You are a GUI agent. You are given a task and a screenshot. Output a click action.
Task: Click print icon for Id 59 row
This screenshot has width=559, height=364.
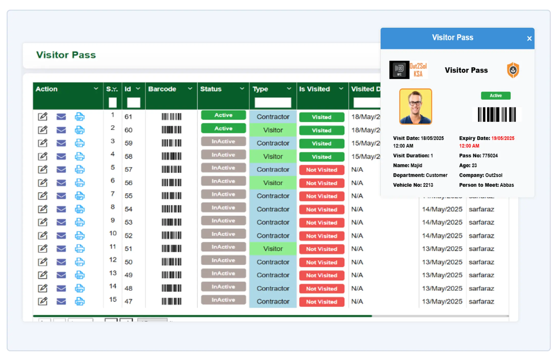click(79, 143)
